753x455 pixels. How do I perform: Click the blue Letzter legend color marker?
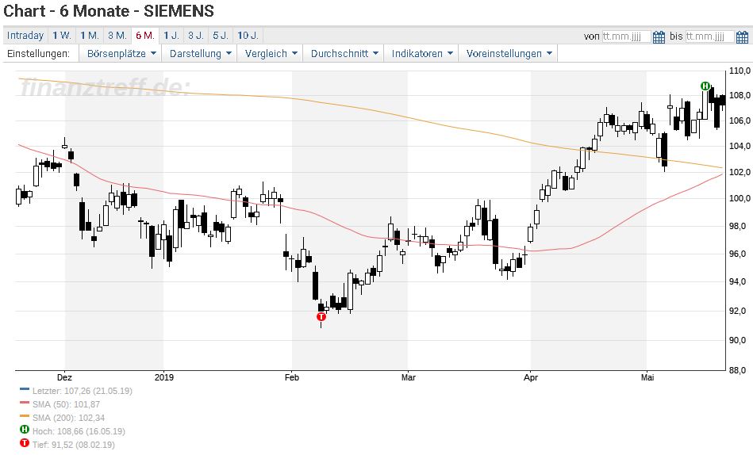tap(24, 389)
